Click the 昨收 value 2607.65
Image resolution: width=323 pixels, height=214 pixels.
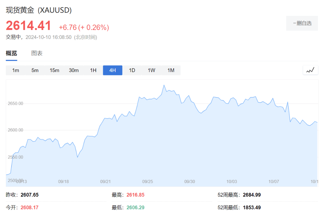(x=29, y=195)
